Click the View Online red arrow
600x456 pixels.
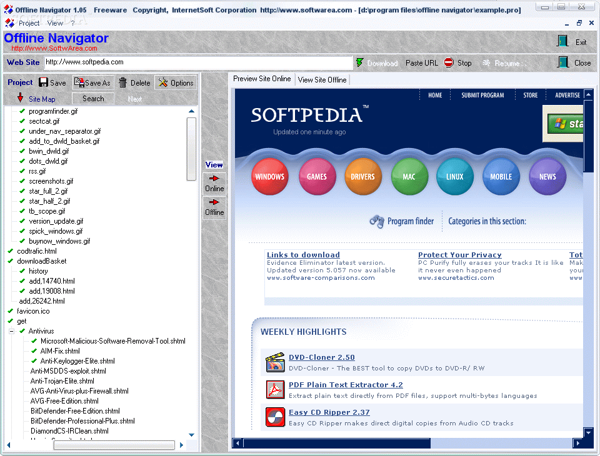214,178
